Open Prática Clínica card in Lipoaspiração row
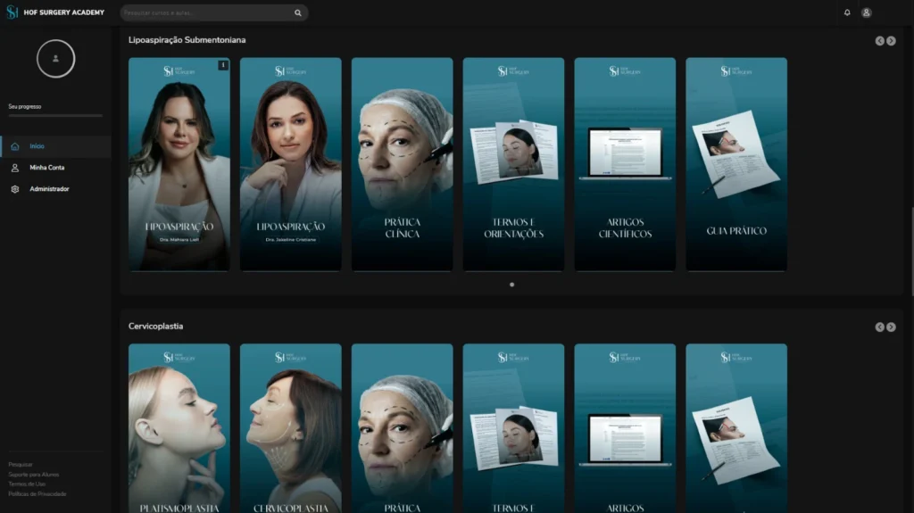The height and width of the screenshot is (513, 914). 402,164
